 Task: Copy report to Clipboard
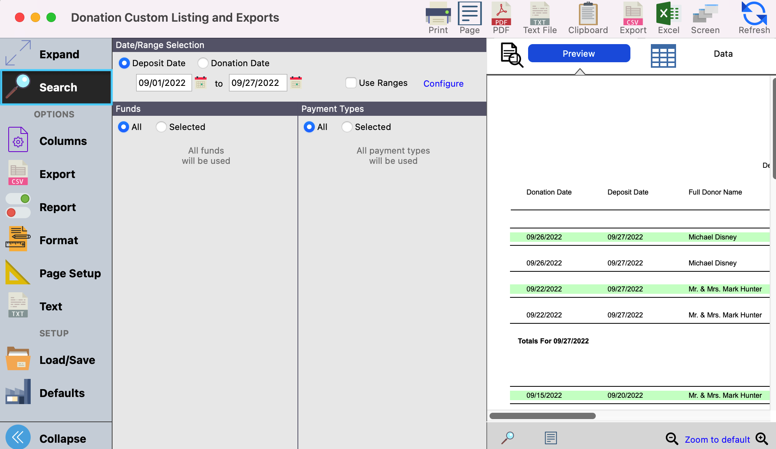coord(588,14)
